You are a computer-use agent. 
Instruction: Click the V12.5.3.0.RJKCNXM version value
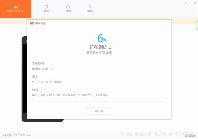pyautogui.click(x=46, y=82)
